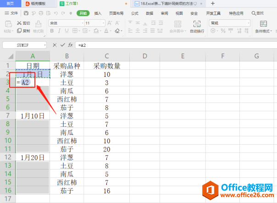Click the fill color bucket icon
The height and width of the screenshot is (203, 277).
click(96, 31)
